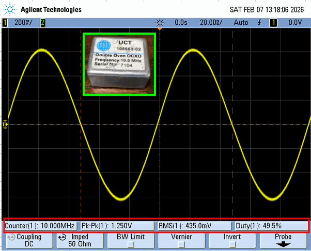The image size is (311, 251).
Task: Select the Counter(1) 10.000MHz measurement
Action: point(40,226)
